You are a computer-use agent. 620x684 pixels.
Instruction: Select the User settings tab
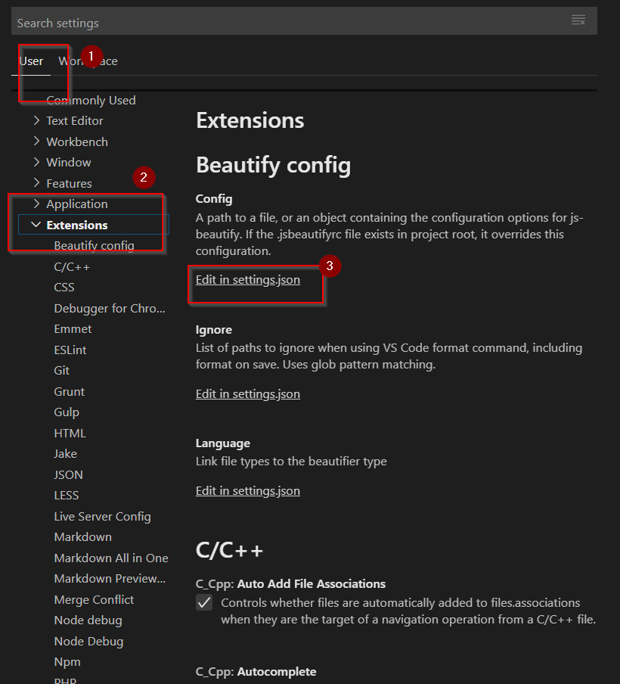tap(31, 61)
